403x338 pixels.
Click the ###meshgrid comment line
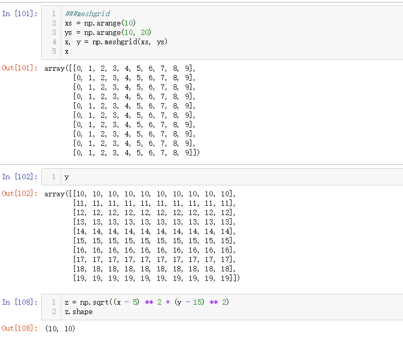88,14
